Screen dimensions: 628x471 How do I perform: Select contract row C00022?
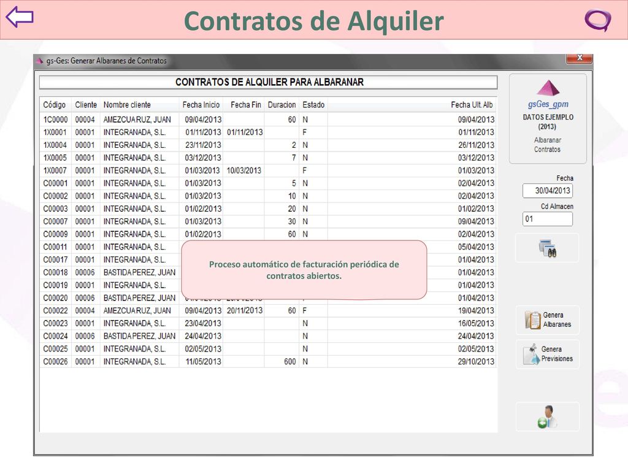[268, 310]
